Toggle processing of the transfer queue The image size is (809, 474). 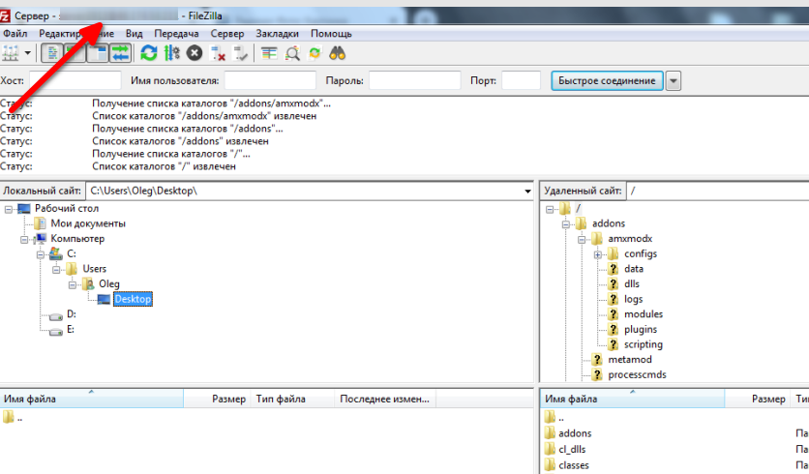coord(172,53)
